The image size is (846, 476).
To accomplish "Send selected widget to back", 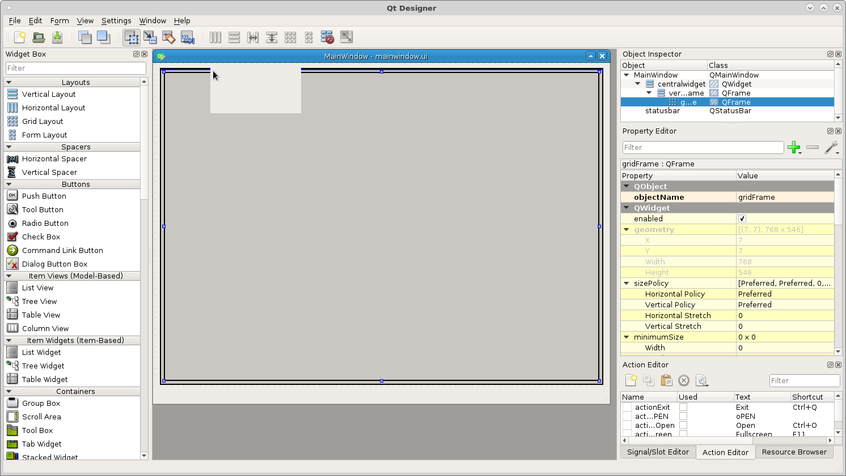I will pyautogui.click(x=85, y=37).
